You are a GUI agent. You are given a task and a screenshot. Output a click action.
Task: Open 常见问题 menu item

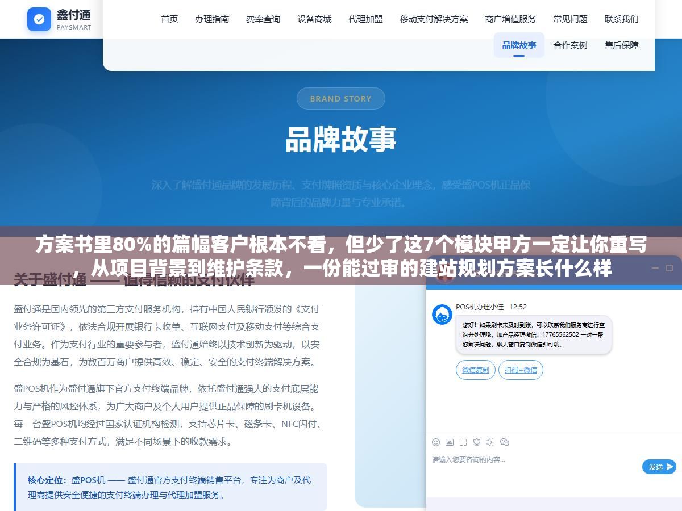coord(570,19)
